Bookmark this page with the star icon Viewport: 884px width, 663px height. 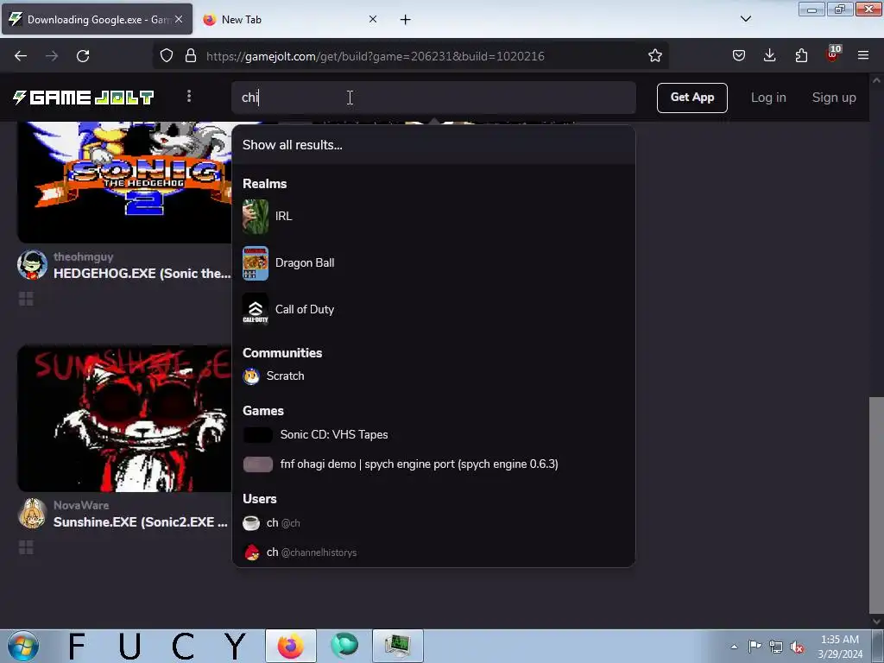click(x=654, y=55)
